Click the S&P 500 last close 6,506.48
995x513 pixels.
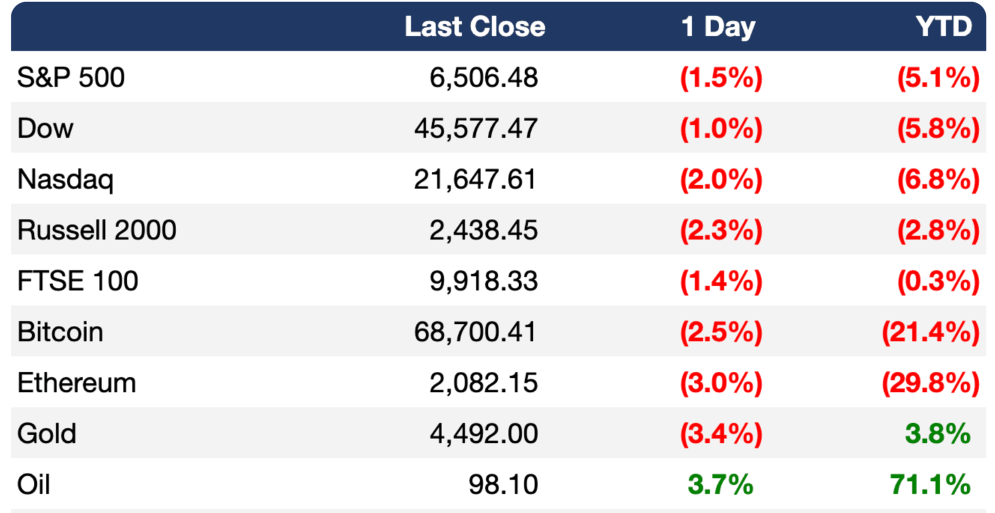pyautogui.click(x=483, y=77)
